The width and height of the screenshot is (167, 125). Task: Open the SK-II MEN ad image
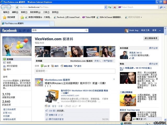pos(128,78)
